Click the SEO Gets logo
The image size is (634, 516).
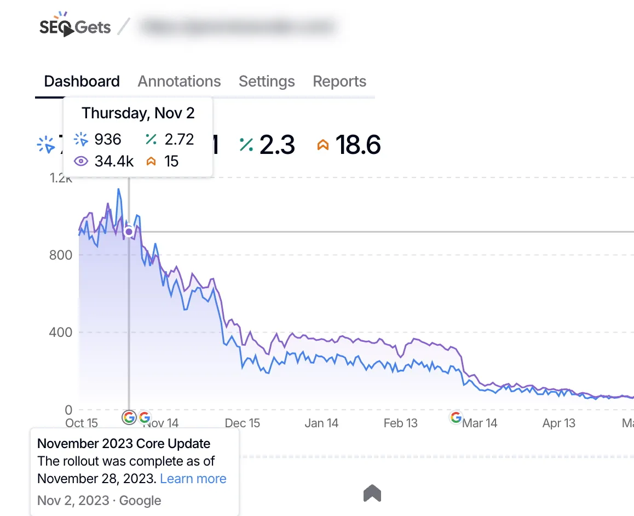point(74,26)
